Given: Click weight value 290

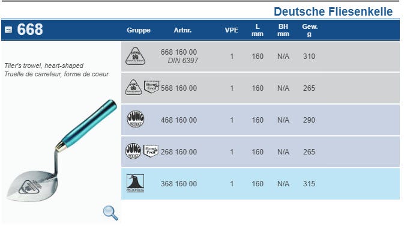Looking at the screenshot, I should click(x=309, y=120).
